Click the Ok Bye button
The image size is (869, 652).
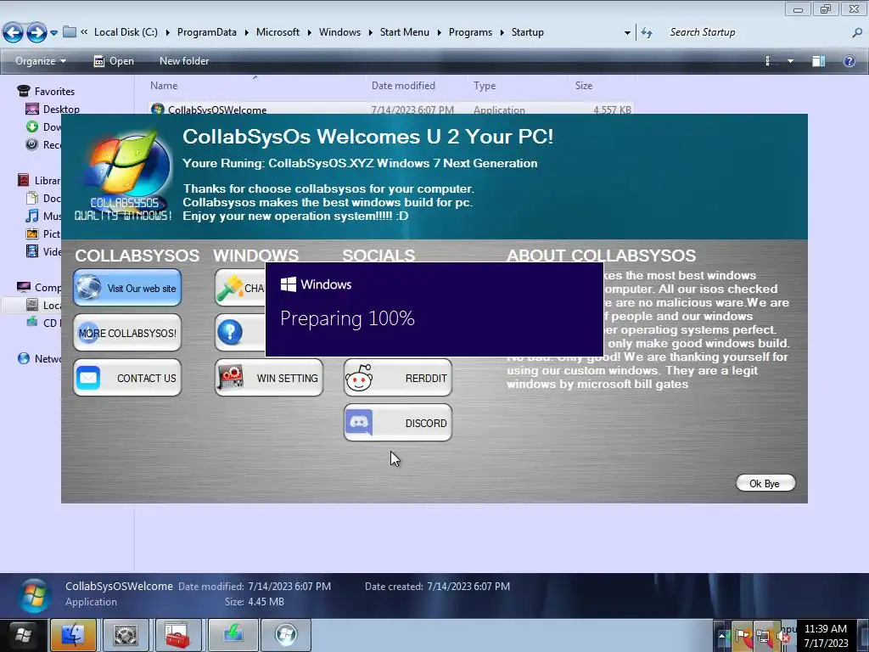(765, 483)
